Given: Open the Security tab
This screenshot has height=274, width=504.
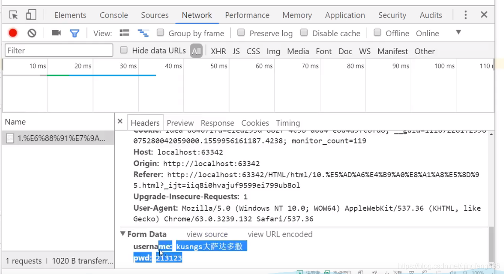Looking at the screenshot, I should click(392, 15).
